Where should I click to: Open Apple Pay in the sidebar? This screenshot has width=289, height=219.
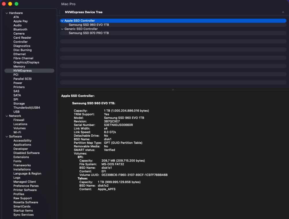tap(21, 21)
